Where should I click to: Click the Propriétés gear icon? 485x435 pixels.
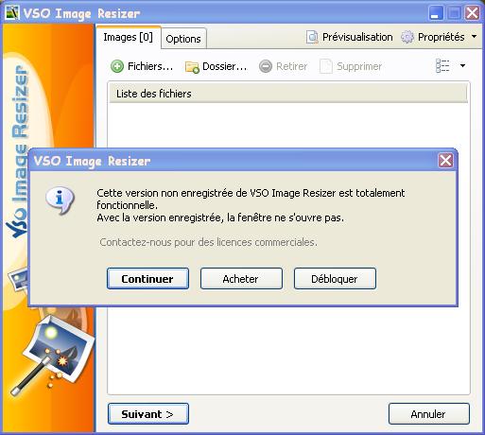click(407, 37)
